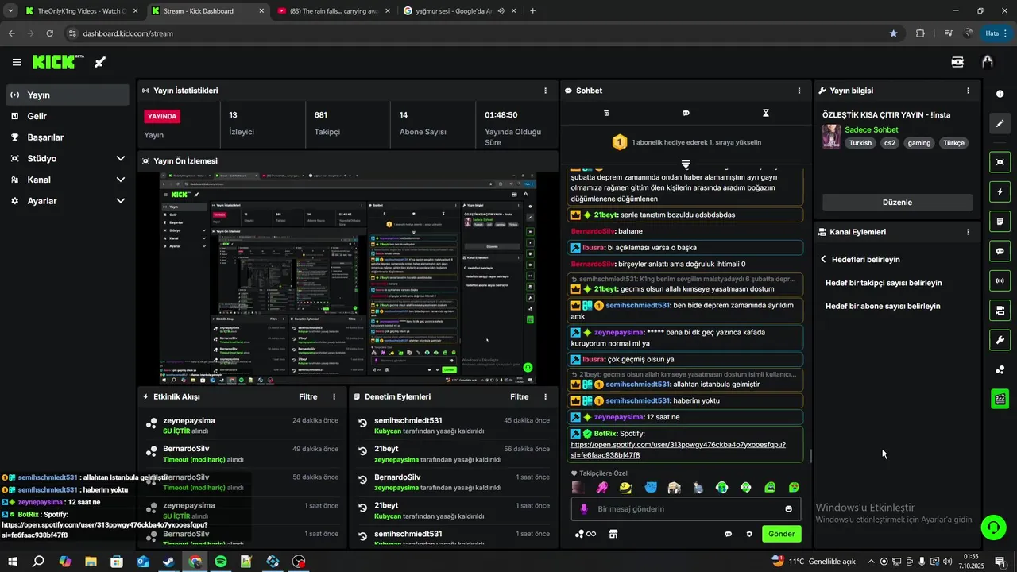Toggle the channel actions widget icon
Image resolution: width=1017 pixels, height=572 pixels.
point(1000,310)
